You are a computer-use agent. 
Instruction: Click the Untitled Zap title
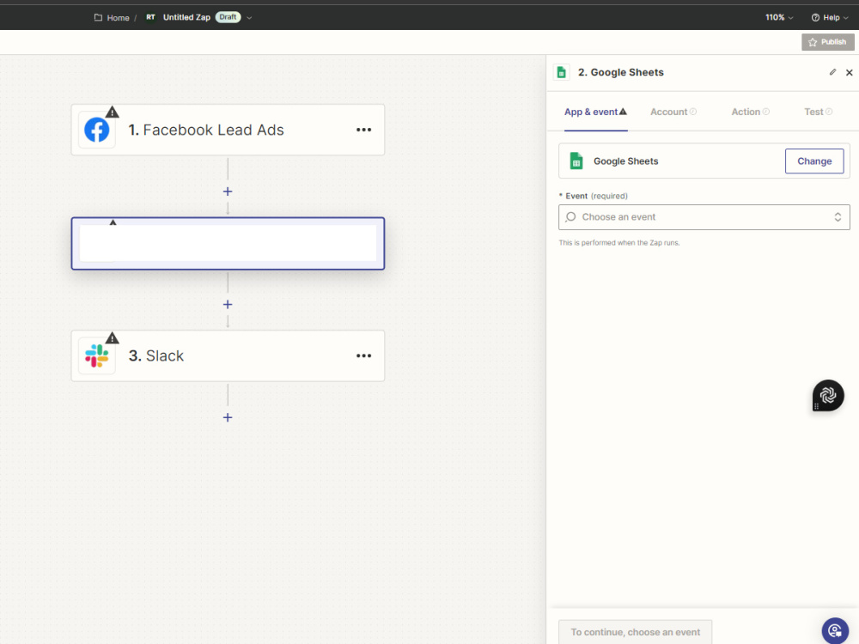pos(186,17)
